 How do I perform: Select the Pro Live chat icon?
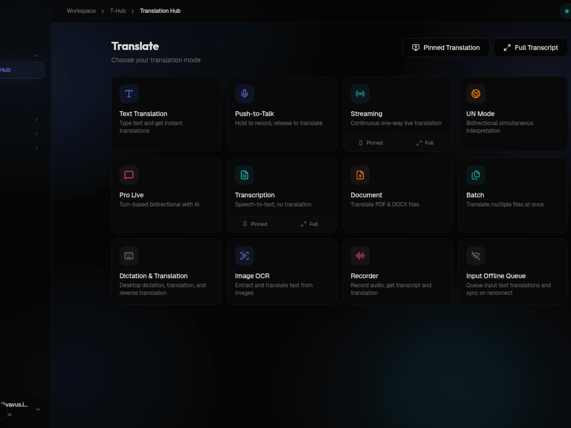pyautogui.click(x=129, y=175)
